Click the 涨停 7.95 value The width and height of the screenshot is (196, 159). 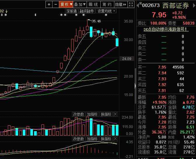click(162, 127)
